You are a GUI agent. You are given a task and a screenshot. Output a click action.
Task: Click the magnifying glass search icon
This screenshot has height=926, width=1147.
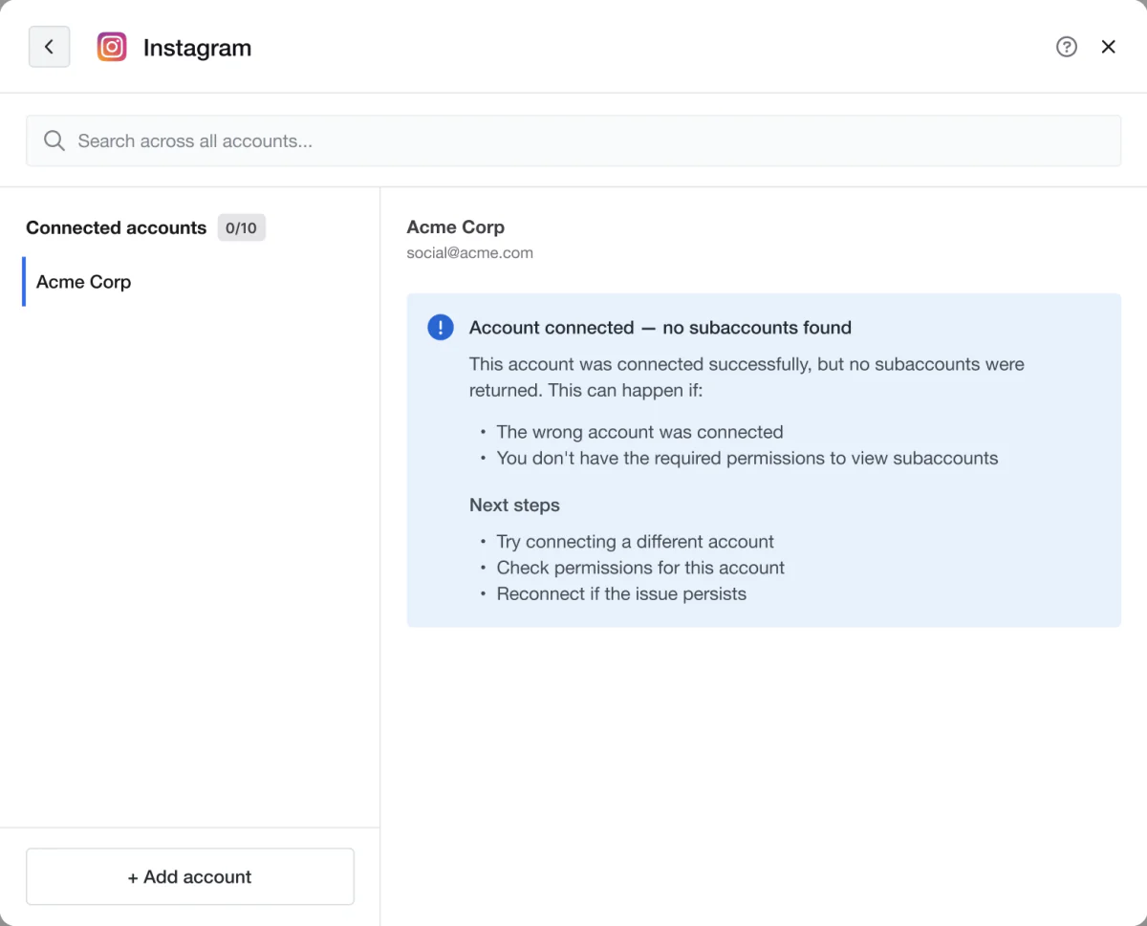54,141
